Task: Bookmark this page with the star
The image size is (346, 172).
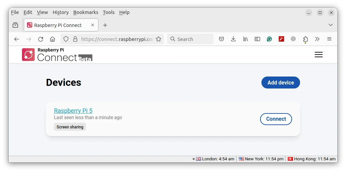Action: [159, 39]
